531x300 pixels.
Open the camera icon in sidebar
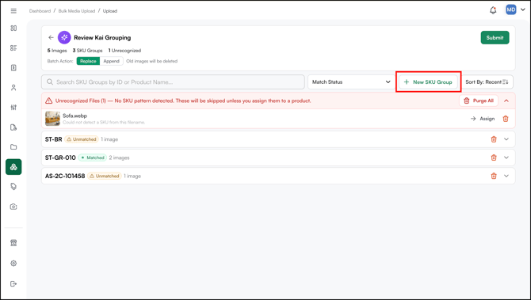coord(13,207)
